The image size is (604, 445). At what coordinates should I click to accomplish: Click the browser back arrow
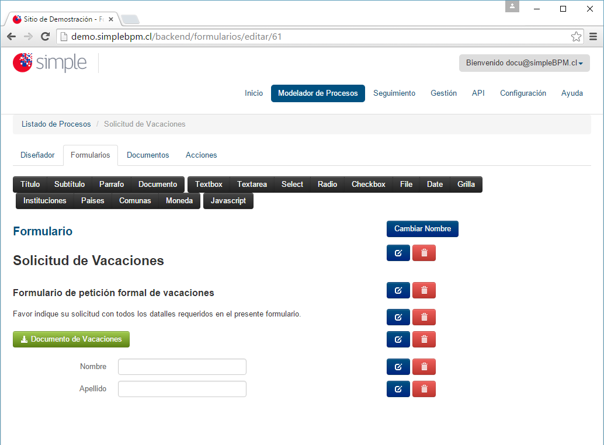coord(12,37)
